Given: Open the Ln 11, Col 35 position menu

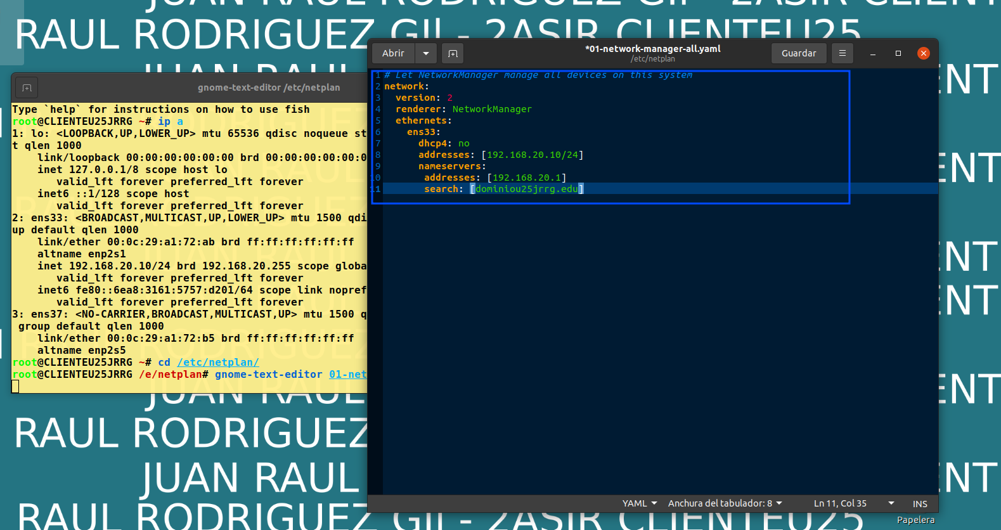Looking at the screenshot, I should click(x=854, y=503).
